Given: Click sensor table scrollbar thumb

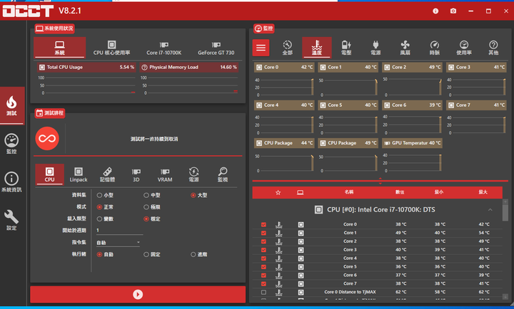Looking at the screenshot, I should tap(505, 213).
